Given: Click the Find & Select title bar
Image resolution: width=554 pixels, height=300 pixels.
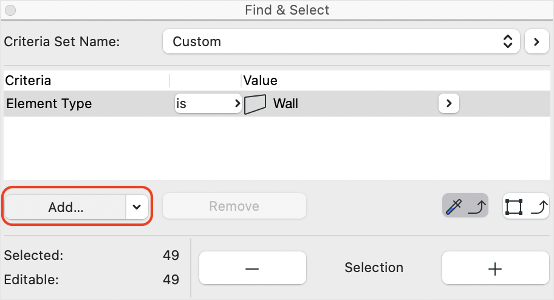Looking at the screenshot, I should pyautogui.click(x=287, y=10).
